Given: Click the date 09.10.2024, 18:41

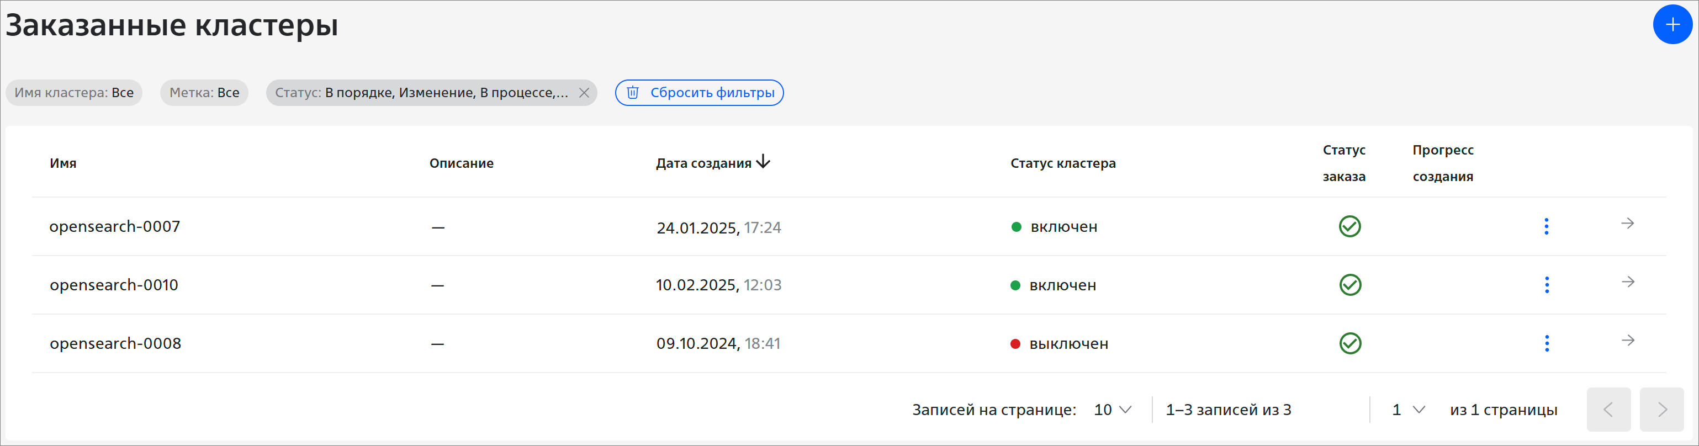Looking at the screenshot, I should pos(718,344).
